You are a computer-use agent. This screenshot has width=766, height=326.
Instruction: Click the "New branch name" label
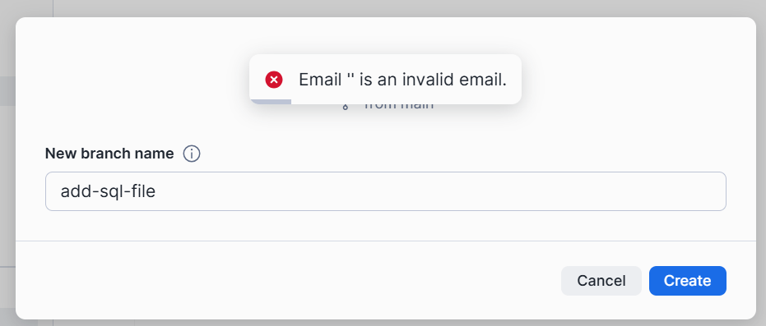click(109, 154)
